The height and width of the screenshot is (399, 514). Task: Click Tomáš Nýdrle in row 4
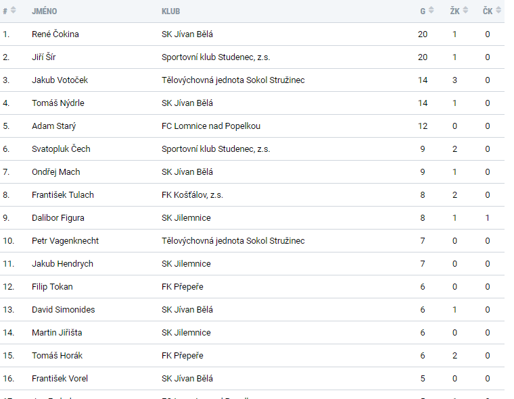click(58, 103)
